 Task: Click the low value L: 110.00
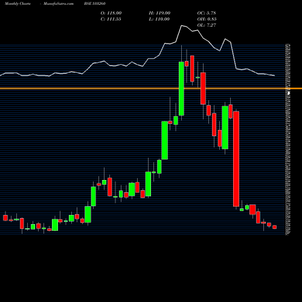[159, 19]
